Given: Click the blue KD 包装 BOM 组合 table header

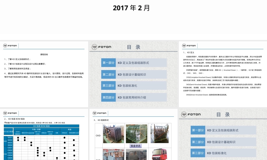Looking at the screenshot, I should 42,126.
